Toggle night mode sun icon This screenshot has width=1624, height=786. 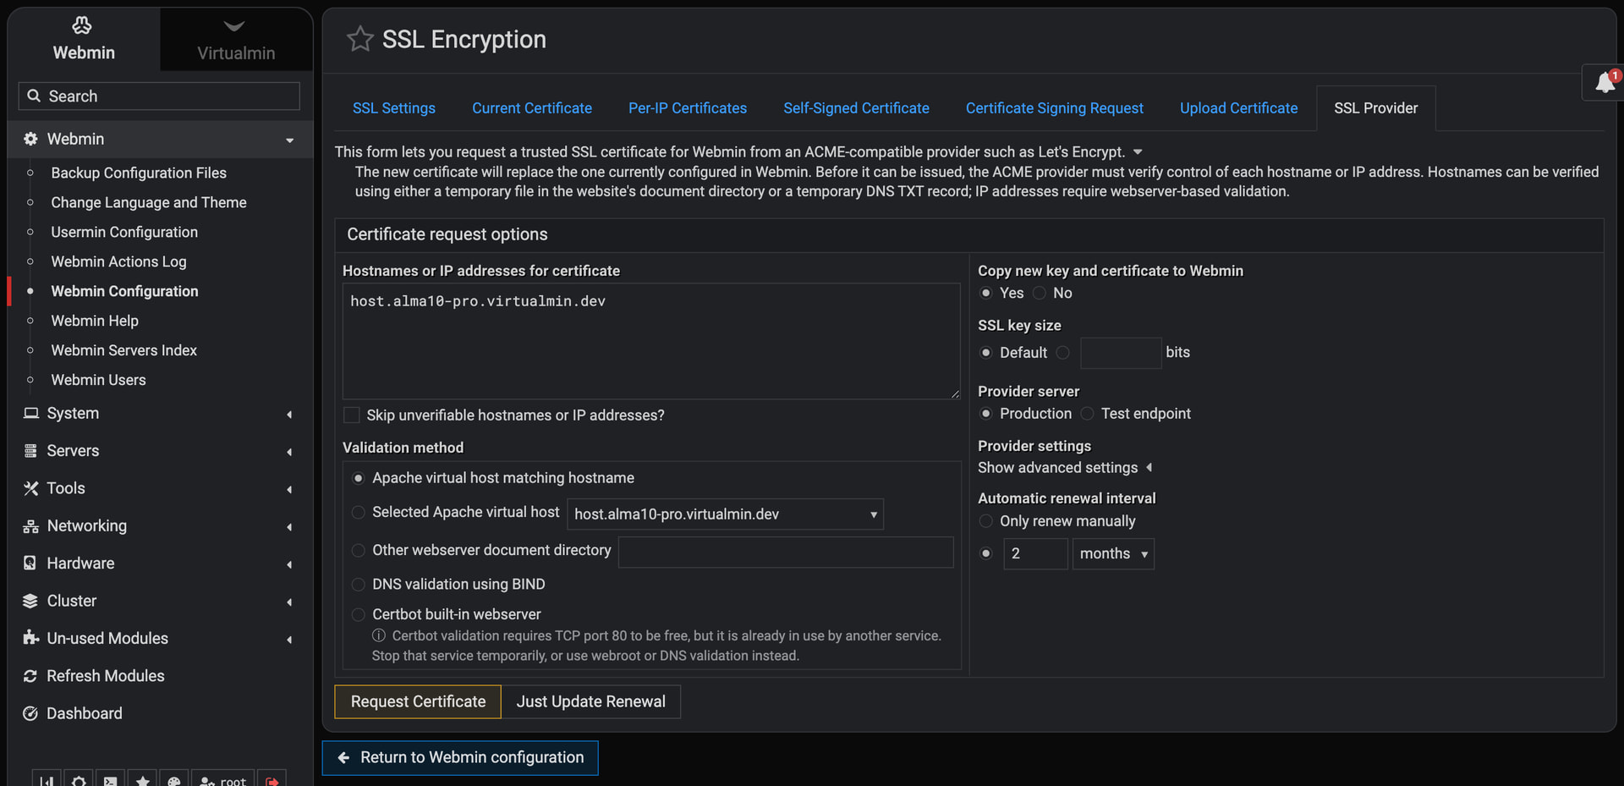coord(78,780)
